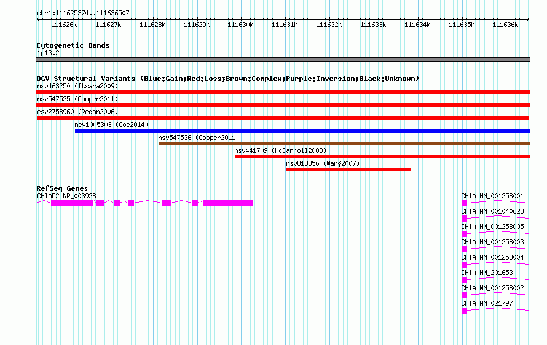Click the 111626k ruler tick label

pos(64,25)
